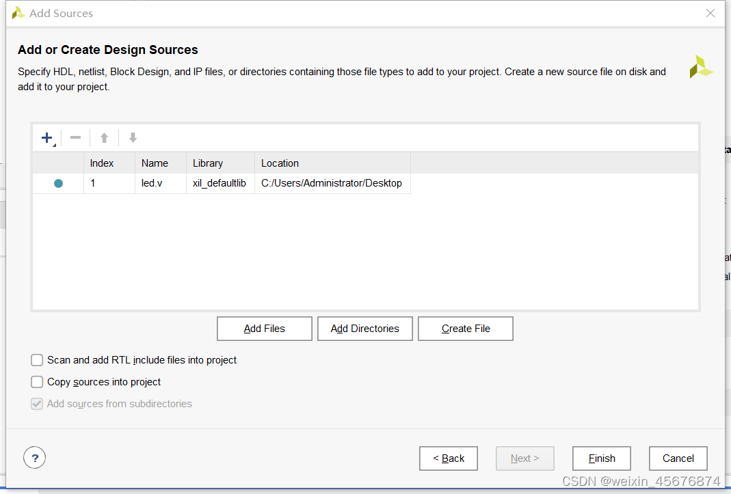
Task: Toggle Add sources from subdirectories checkbox
Action: [37, 404]
